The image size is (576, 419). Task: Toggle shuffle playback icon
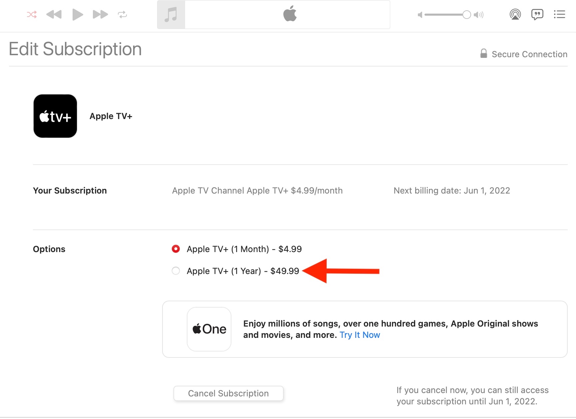(x=32, y=15)
